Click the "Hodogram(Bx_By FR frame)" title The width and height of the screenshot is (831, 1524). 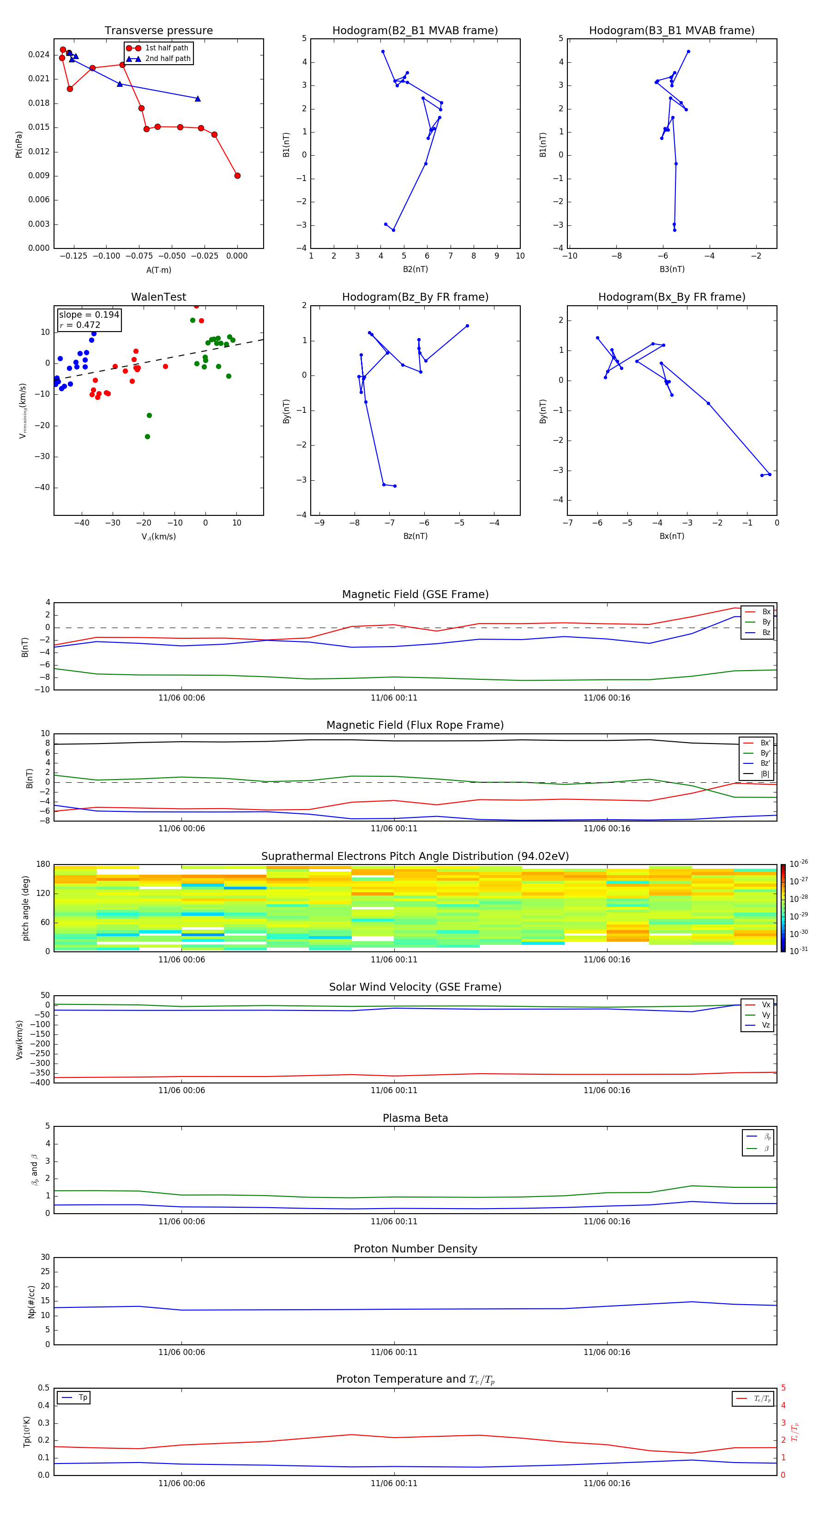click(672, 297)
